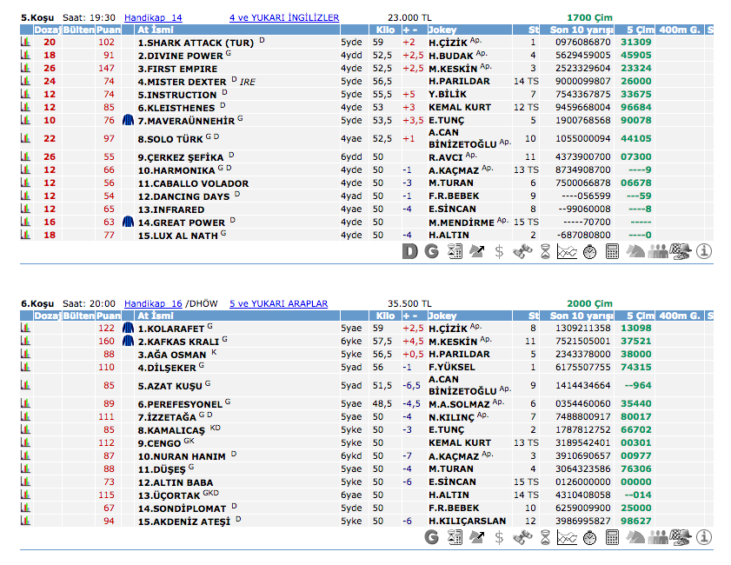The height and width of the screenshot is (565, 731).
Task: Click the bar chart icon beside SHARK ATTACK
Action: [26, 42]
